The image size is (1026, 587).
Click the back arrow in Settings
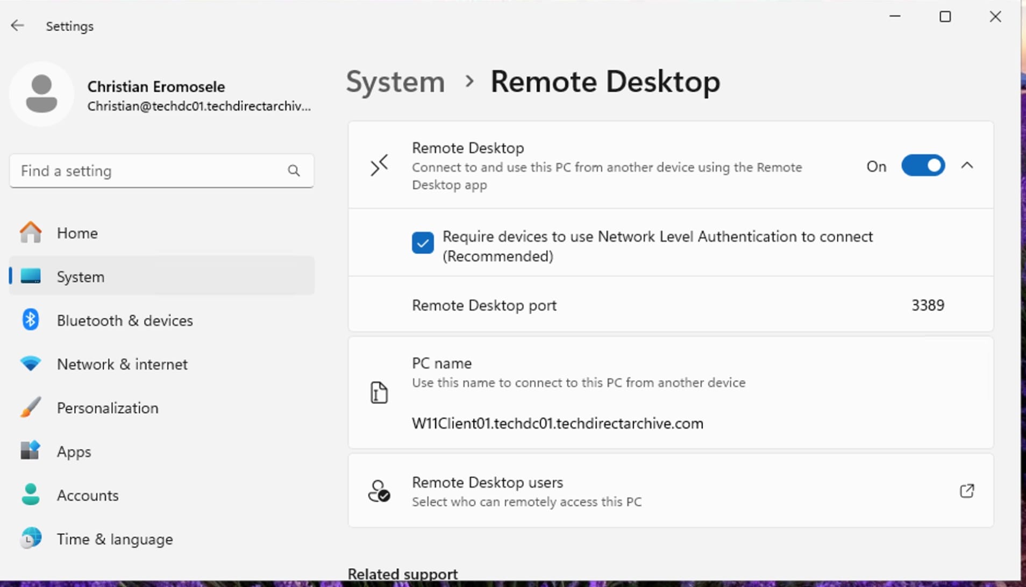point(18,25)
